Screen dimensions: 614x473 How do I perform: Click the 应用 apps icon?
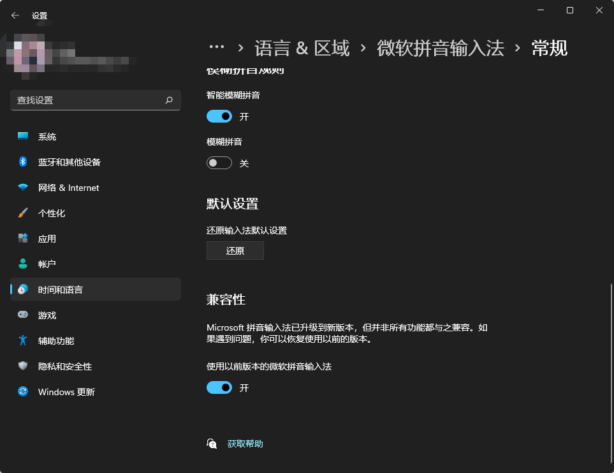tap(23, 238)
